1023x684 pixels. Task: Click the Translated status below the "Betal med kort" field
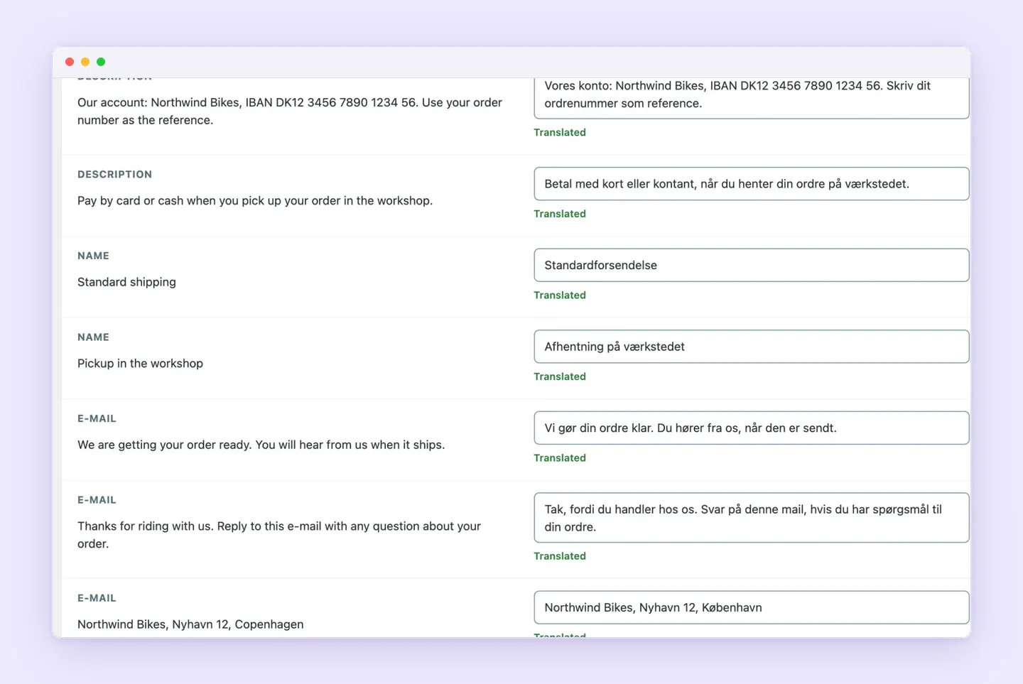point(560,214)
